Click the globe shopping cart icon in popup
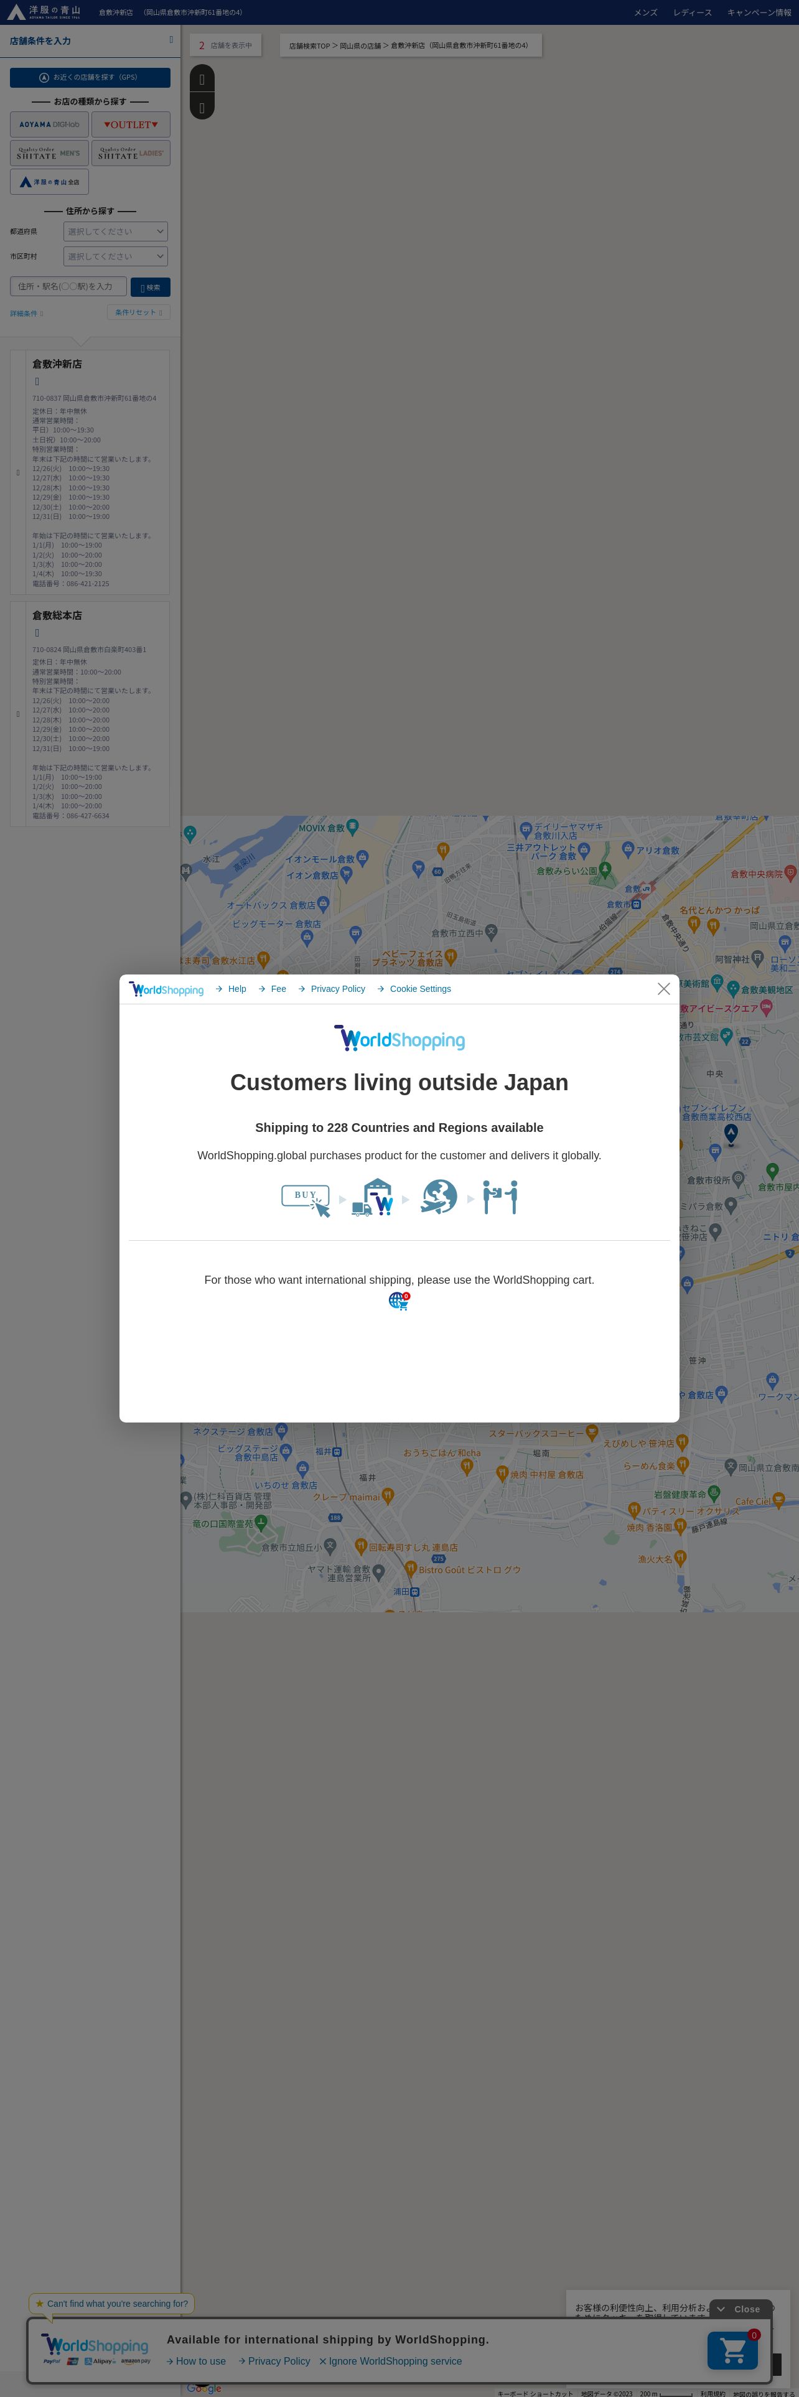This screenshot has height=2397, width=799. pyautogui.click(x=399, y=1301)
